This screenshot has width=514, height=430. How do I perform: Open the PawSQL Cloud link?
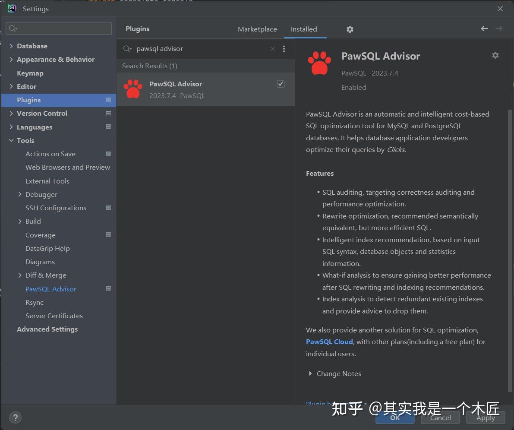(x=329, y=341)
